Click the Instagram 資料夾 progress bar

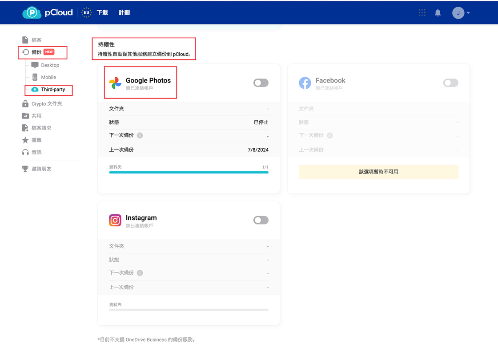[189, 310]
